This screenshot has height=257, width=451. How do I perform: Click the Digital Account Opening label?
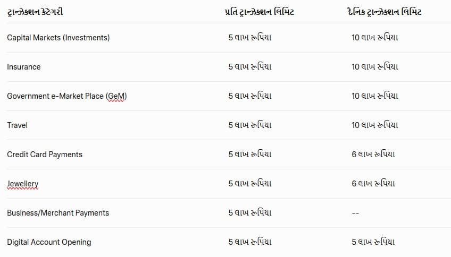tap(49, 242)
